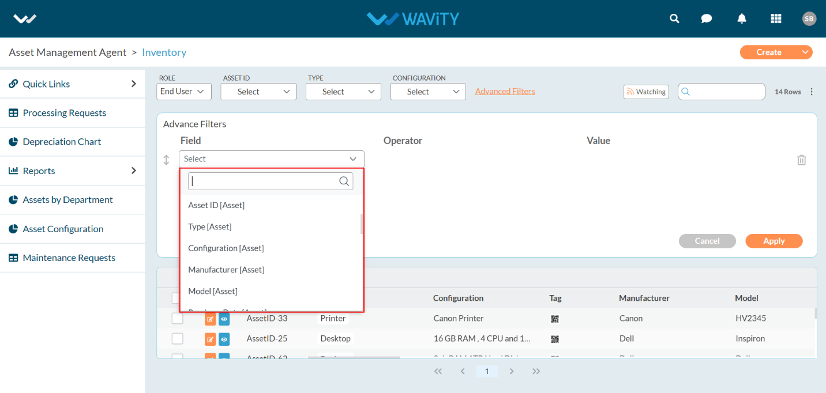Open Asset Management Agent breadcrumb
The height and width of the screenshot is (393, 826).
[67, 52]
